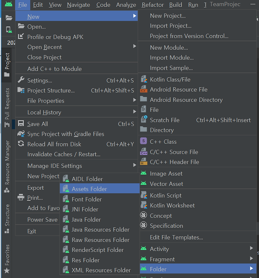Expand the Local History submenu arrow

[x=135, y=112]
